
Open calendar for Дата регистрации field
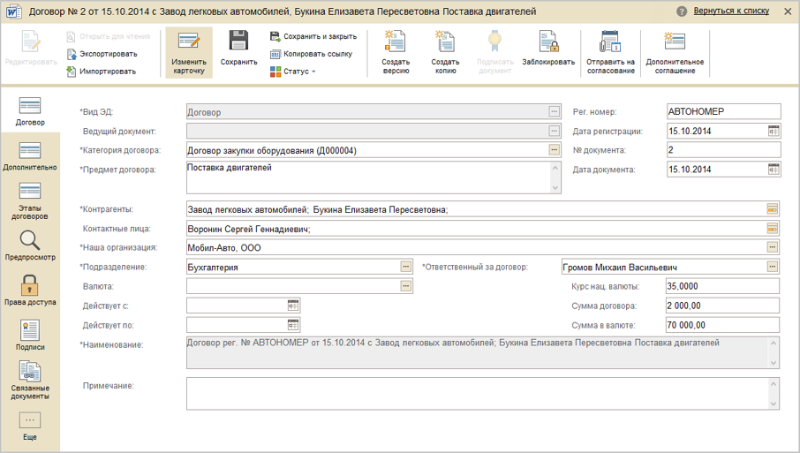774,131
